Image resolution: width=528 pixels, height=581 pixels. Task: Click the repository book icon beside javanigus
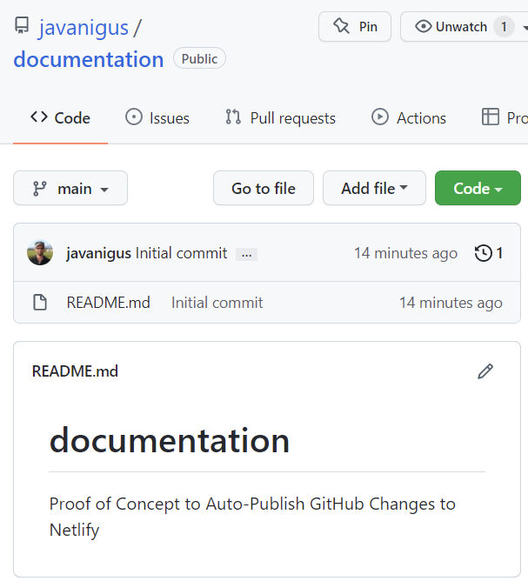coord(22,25)
